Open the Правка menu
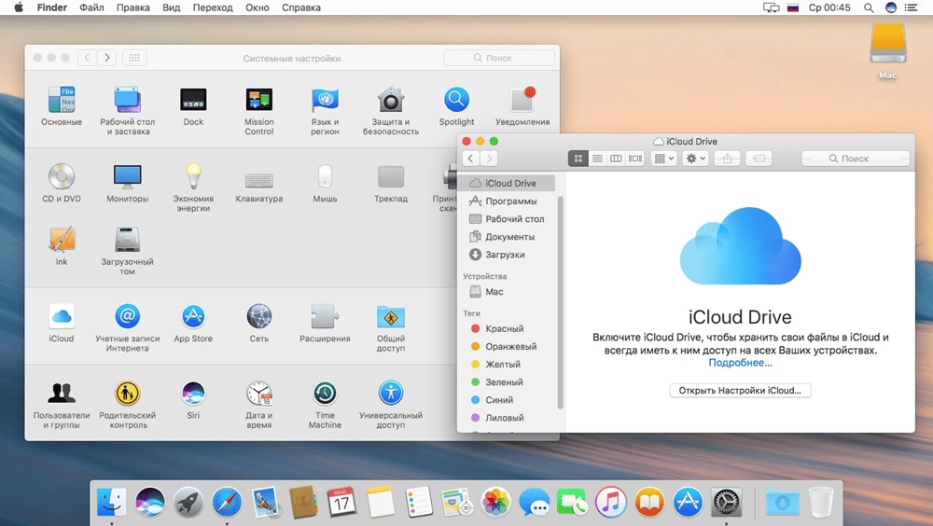Screen dimensions: 933x526 [x=132, y=7]
